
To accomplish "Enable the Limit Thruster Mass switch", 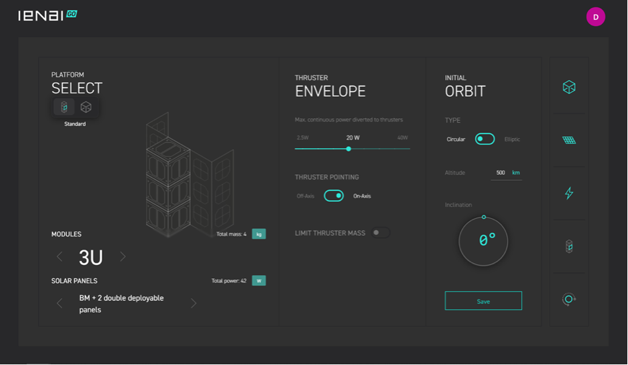I will click(x=380, y=233).
